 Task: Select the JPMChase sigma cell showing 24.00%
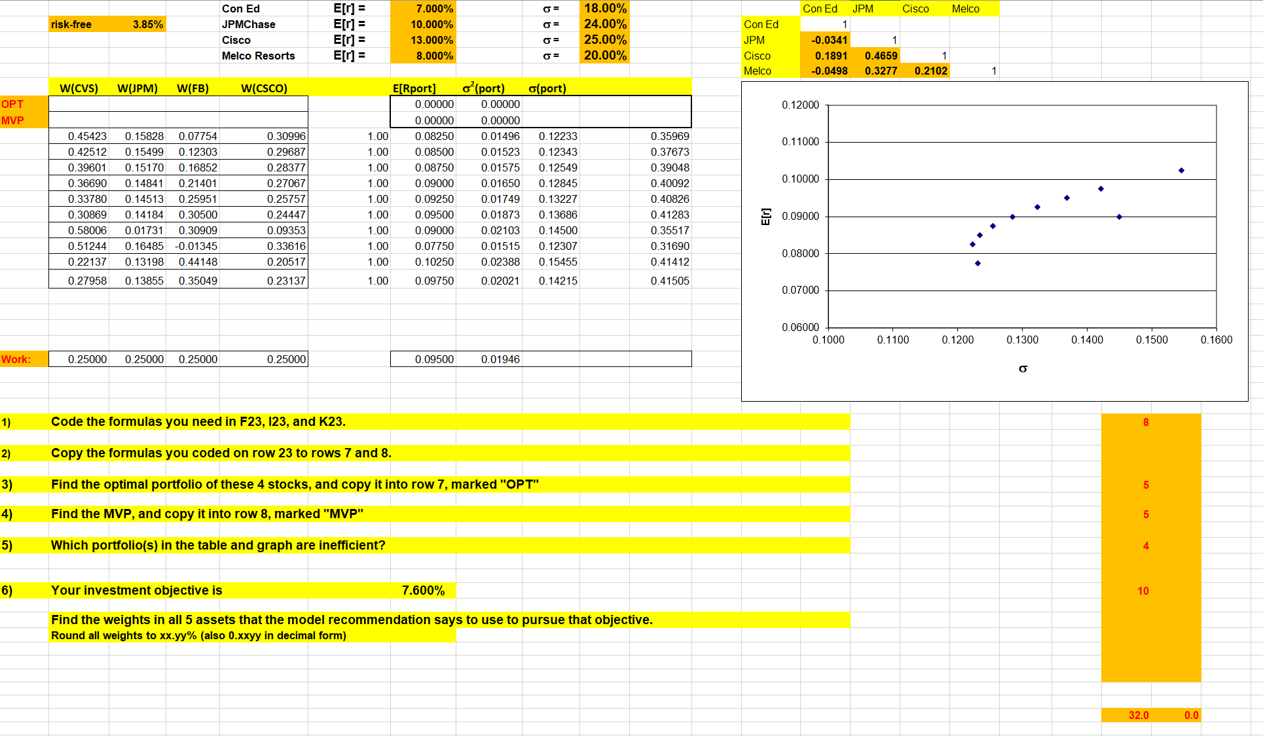604,24
